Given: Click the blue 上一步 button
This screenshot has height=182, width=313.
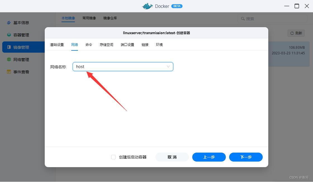Looking at the screenshot, I should coord(209,157).
